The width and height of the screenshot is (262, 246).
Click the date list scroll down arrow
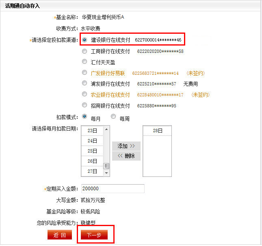pos(106,173)
